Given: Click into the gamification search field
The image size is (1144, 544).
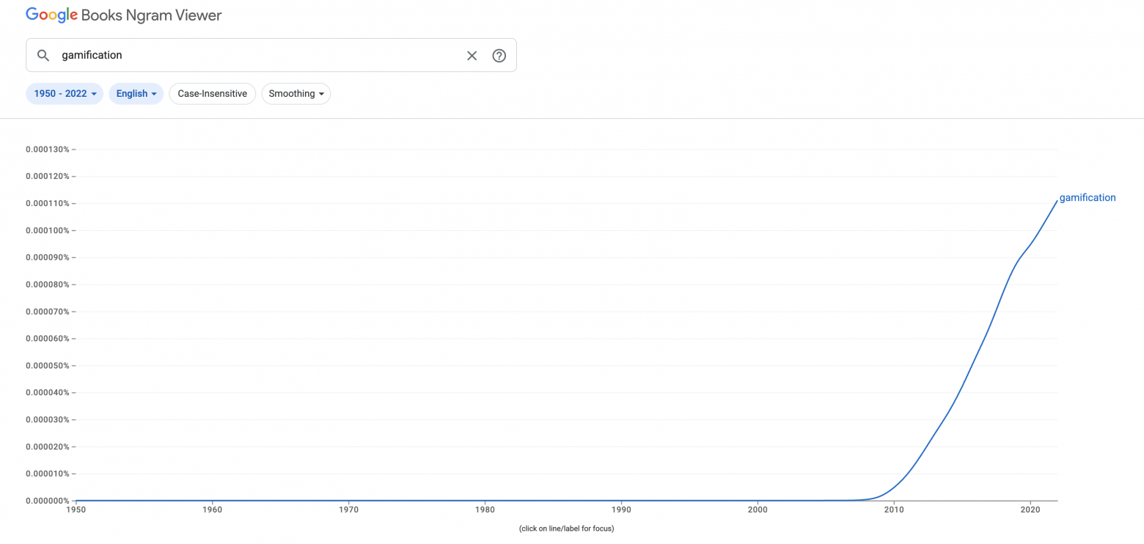Looking at the screenshot, I should pyautogui.click(x=257, y=56).
